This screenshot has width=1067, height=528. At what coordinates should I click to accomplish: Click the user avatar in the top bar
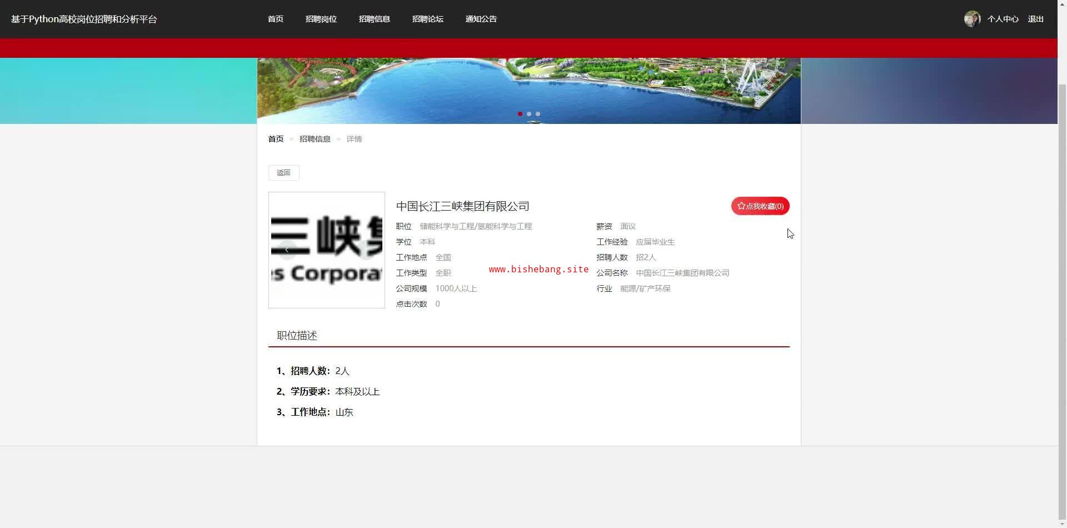[x=972, y=19]
